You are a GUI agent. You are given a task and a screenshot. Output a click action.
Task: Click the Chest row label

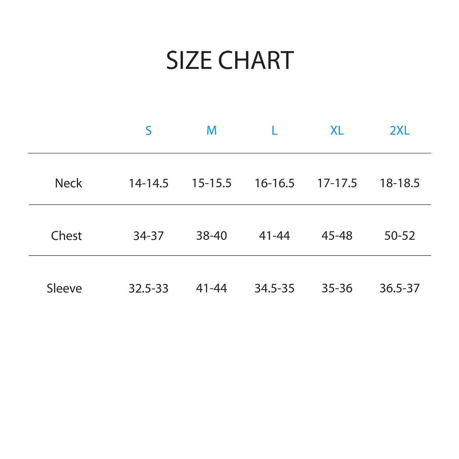point(66,236)
